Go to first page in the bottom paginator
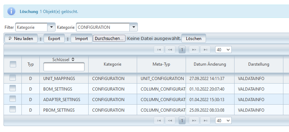Viewport: 289px width, 132px height. [x=159, y=120]
